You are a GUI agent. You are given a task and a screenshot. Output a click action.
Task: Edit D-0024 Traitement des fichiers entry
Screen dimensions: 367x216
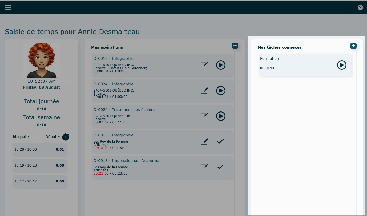click(204, 116)
